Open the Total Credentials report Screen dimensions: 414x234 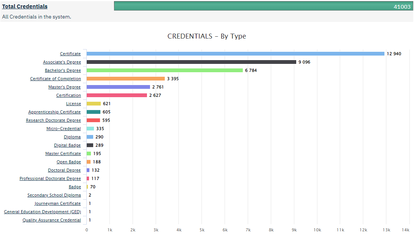click(x=24, y=6)
